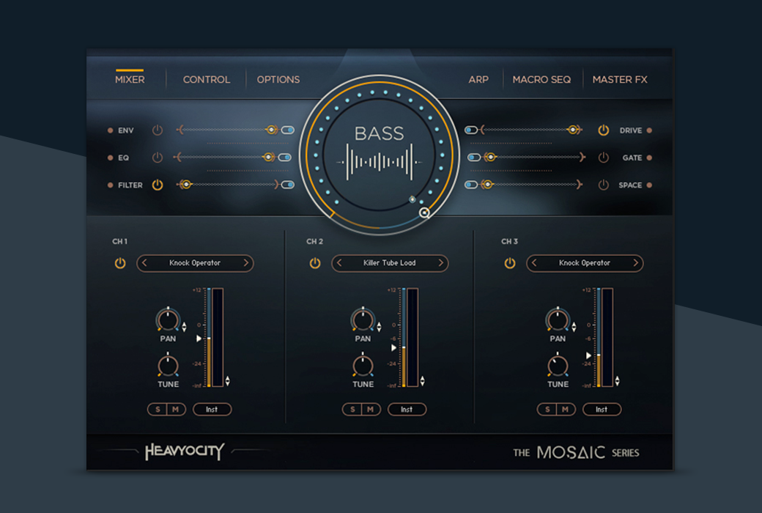Click the BASS waveform display
The width and height of the screenshot is (762, 513).
click(379, 161)
